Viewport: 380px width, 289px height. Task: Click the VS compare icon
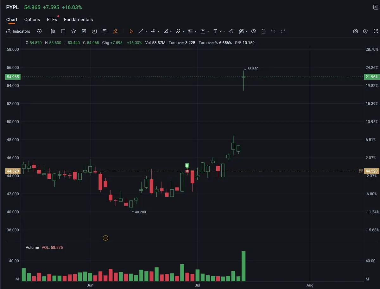(x=84, y=31)
